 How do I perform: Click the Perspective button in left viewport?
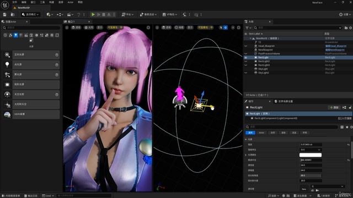point(76,28)
